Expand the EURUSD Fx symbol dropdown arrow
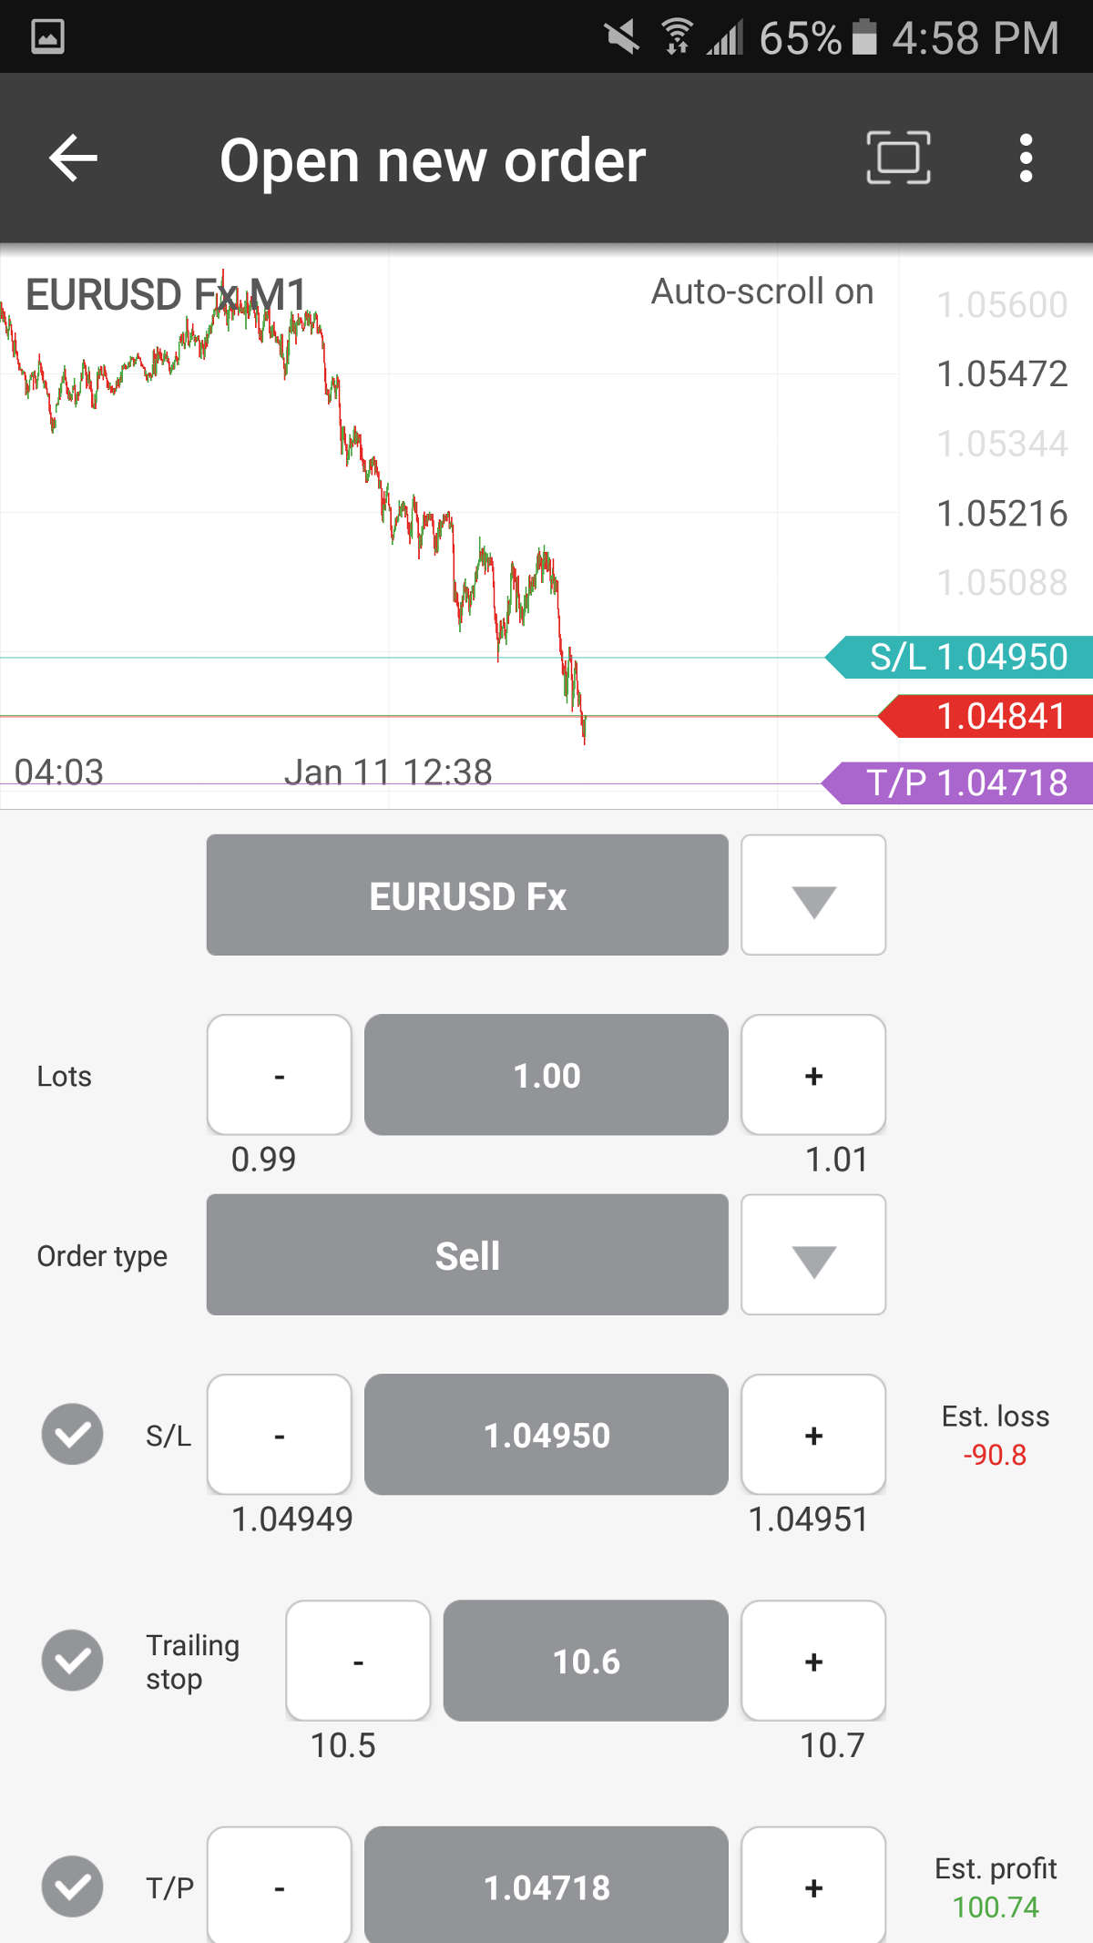This screenshot has height=1943, width=1093. point(813,895)
